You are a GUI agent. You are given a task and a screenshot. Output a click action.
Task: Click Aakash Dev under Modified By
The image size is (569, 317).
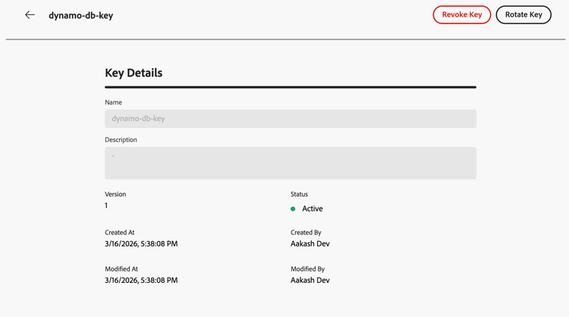pyautogui.click(x=310, y=280)
